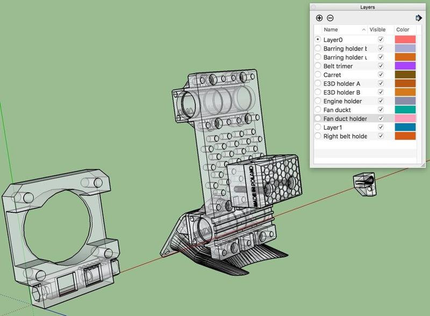Set Layer0 as the active layer

(x=318, y=40)
